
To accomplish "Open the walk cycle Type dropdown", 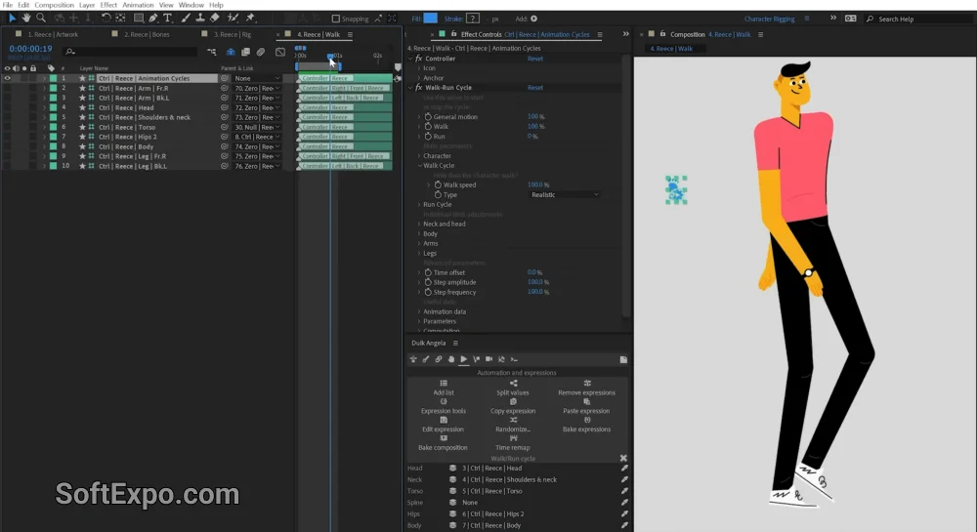I will 565,194.
